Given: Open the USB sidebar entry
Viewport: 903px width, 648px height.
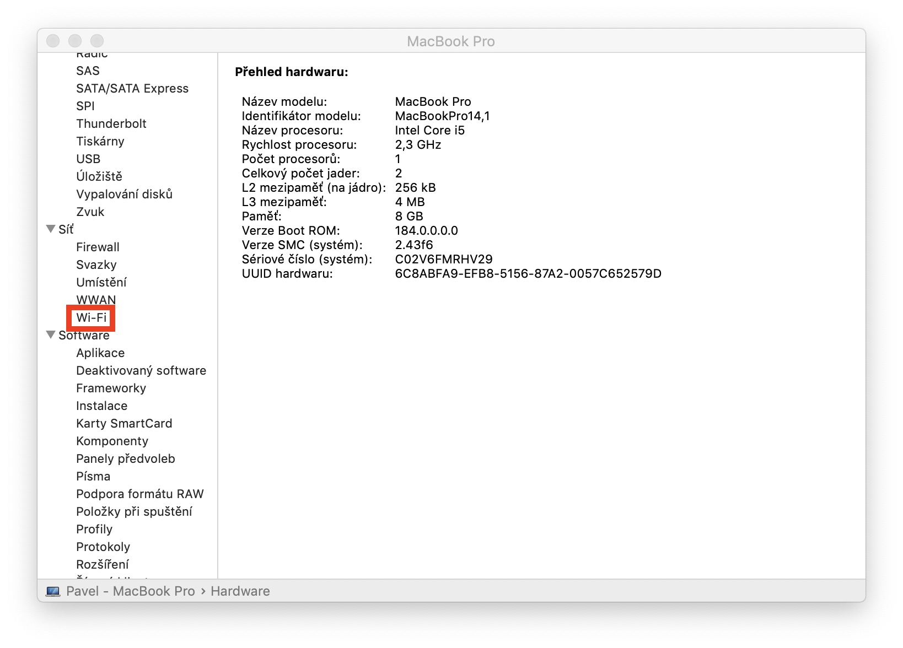Looking at the screenshot, I should pos(88,159).
